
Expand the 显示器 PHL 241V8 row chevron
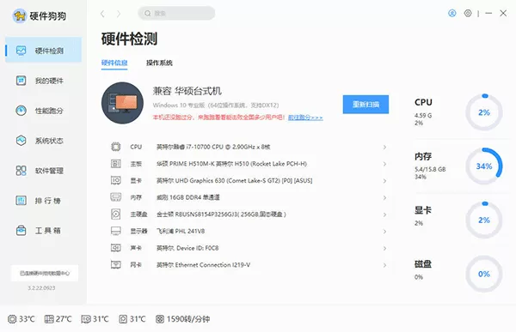(x=384, y=232)
